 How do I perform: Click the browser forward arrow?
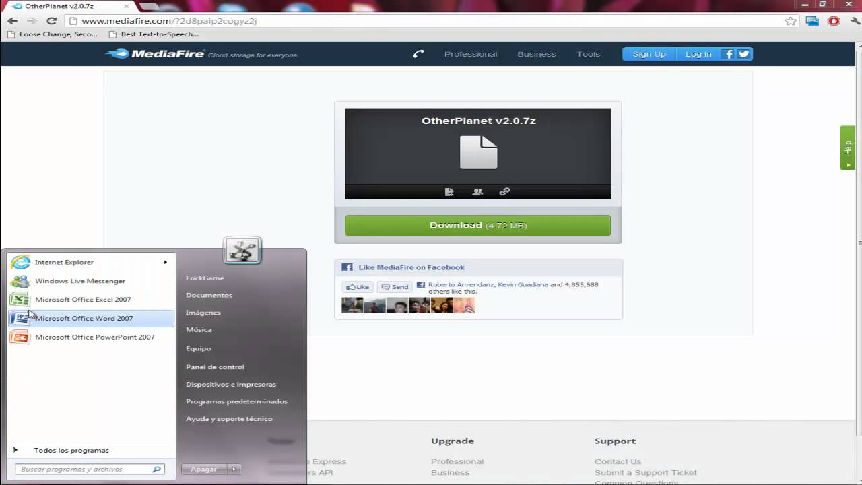(32, 21)
